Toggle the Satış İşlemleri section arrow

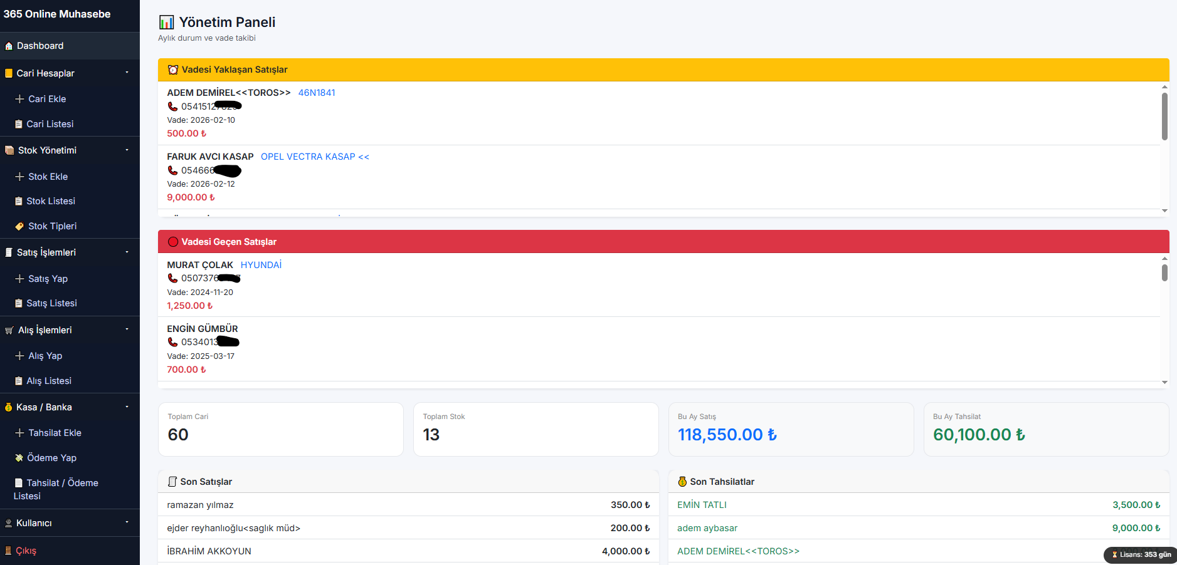coord(127,252)
